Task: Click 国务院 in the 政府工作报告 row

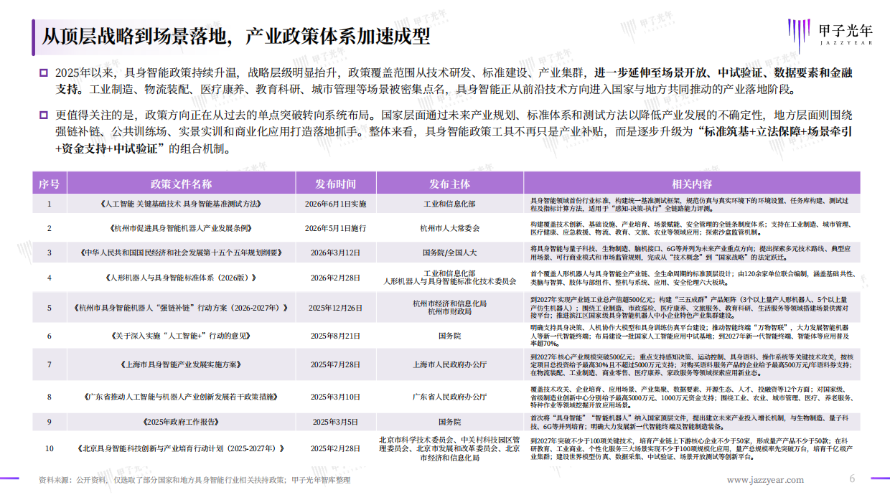Action: 450,423
